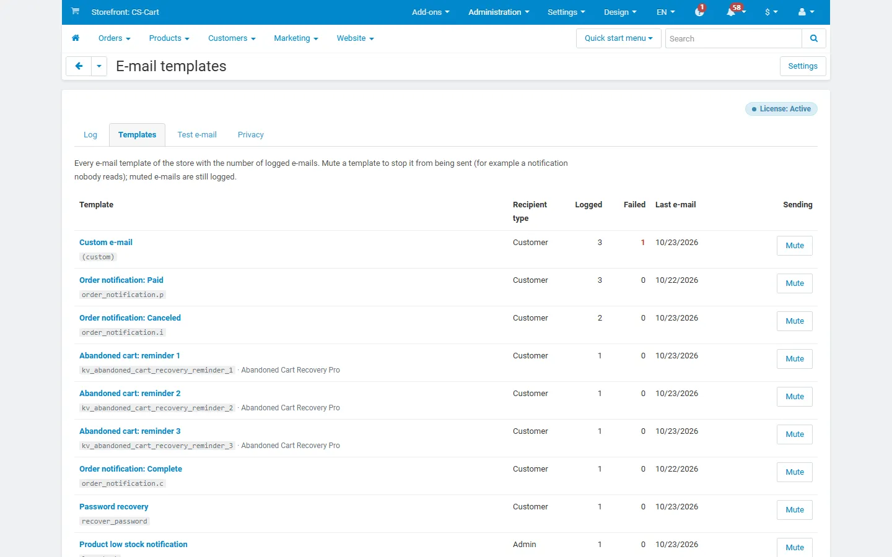Open Abandoned cart: reminder 2 link
This screenshot has width=892, height=557.
click(x=130, y=394)
